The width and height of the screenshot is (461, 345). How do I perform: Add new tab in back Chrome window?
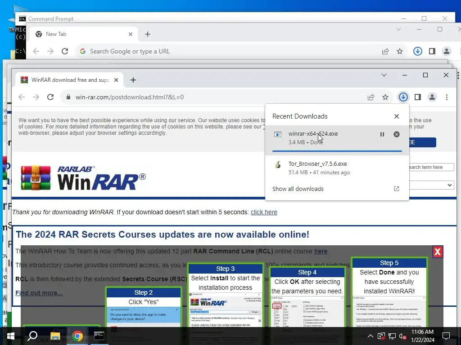(148, 34)
